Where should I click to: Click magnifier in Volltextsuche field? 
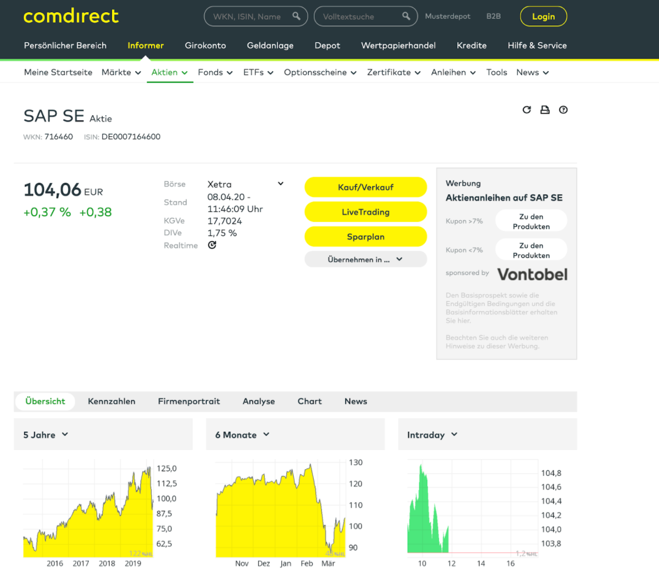(406, 16)
